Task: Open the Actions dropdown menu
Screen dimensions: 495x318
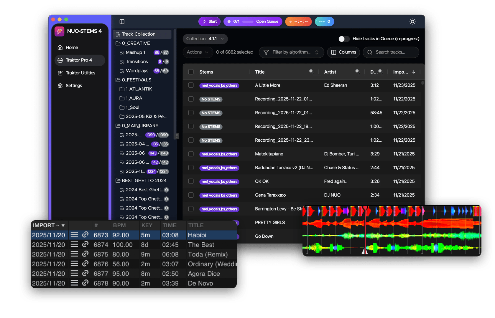Action: coord(197,52)
